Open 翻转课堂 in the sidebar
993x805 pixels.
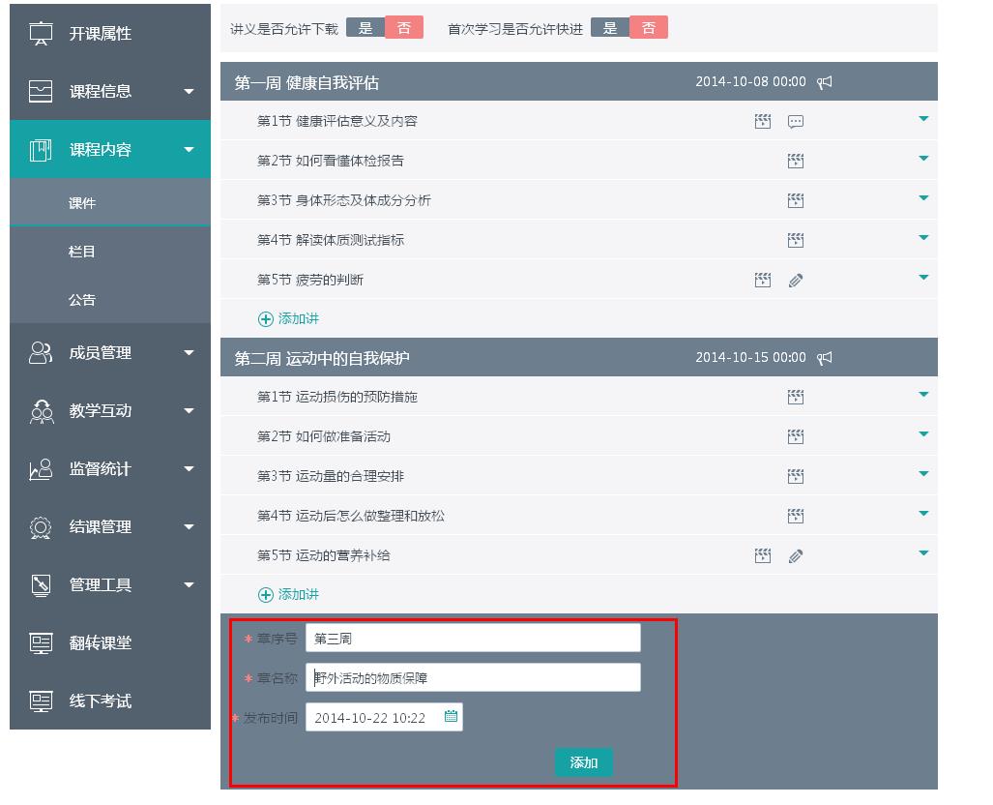(x=101, y=643)
